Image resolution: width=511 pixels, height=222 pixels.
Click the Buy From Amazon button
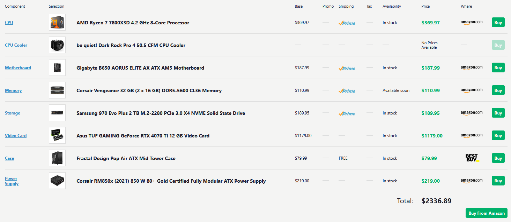tap(487, 213)
